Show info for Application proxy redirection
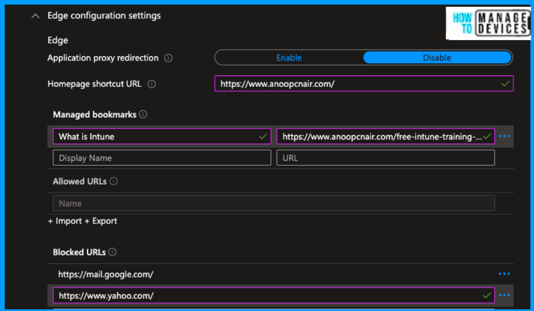534x311 pixels. [x=168, y=58]
